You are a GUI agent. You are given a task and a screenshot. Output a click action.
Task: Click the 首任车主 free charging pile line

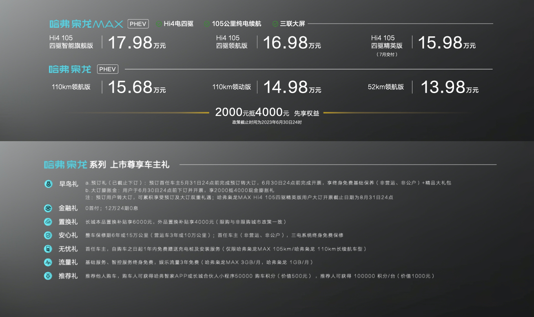(x=226, y=249)
